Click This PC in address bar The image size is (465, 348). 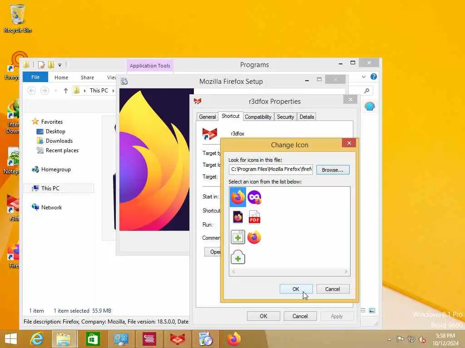click(x=99, y=91)
